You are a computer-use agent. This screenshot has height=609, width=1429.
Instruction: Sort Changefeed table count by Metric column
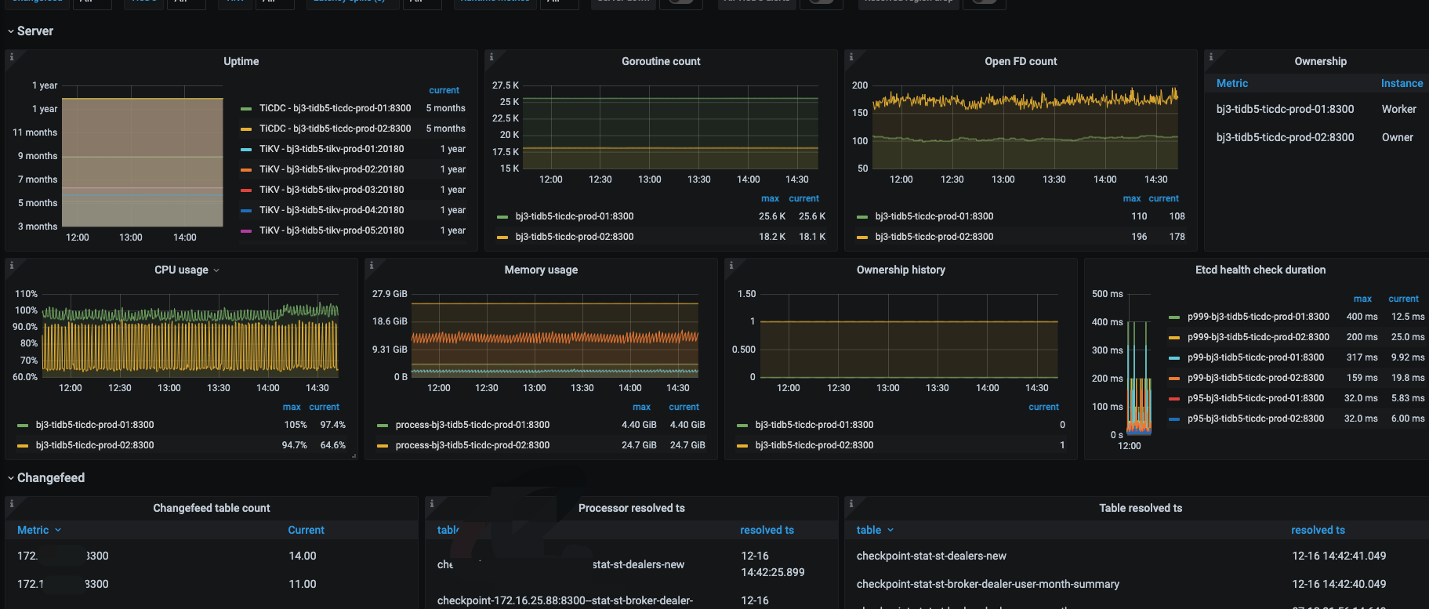[x=33, y=531]
